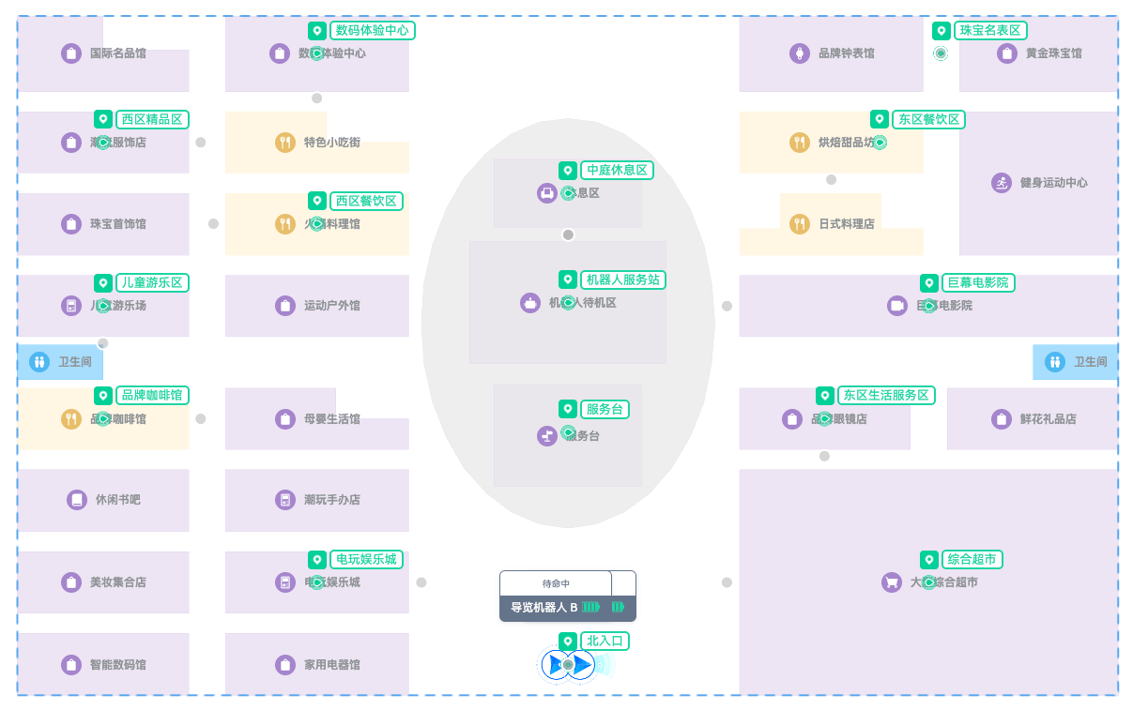Select the 珠宝名表区 waypoint label
Viewport: 1133px width, 710px height.
pyautogui.click(x=990, y=30)
